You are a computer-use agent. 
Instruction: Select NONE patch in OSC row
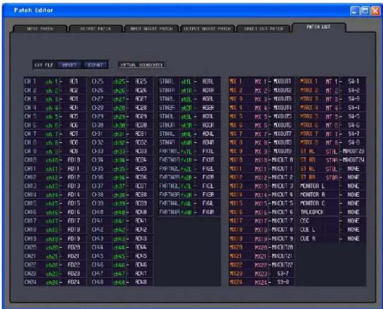coord(354,221)
